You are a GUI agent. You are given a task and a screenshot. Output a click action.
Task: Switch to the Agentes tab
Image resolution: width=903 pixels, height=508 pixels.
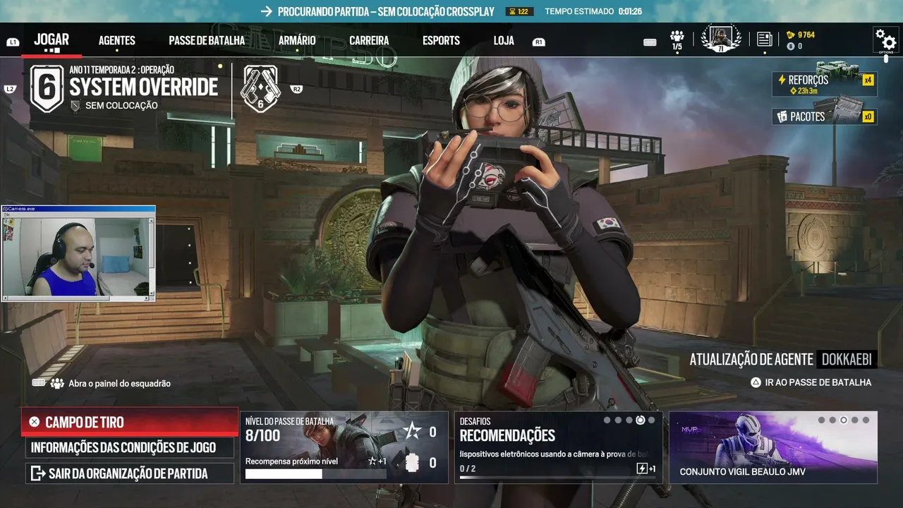[117, 40]
